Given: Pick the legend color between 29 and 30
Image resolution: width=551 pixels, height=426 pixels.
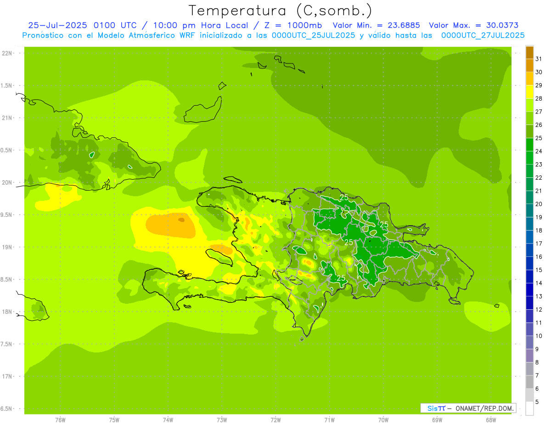Looking at the screenshot, I should coord(529,79).
